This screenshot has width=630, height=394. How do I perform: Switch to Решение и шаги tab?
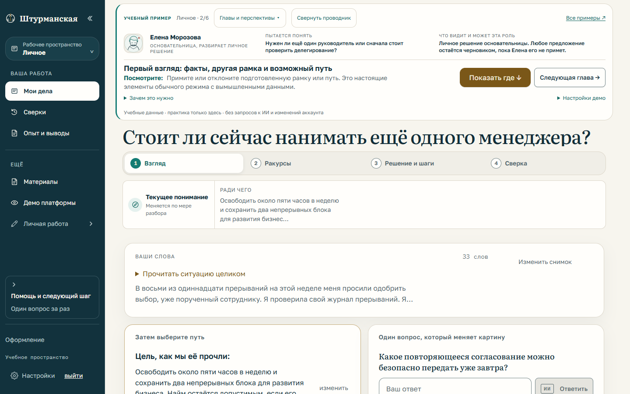424,163
